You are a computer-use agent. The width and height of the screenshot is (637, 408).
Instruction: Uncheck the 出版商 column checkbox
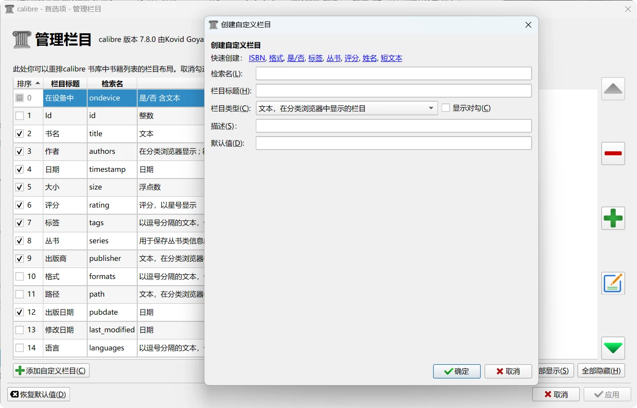point(20,259)
